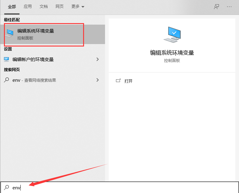Expand arrow next to 编辑帐户的环境变量
The image size is (239, 193).
(97, 59)
